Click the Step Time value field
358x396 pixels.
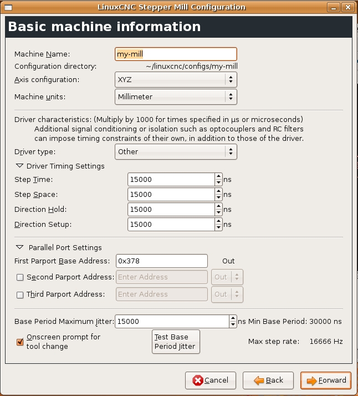171,180
